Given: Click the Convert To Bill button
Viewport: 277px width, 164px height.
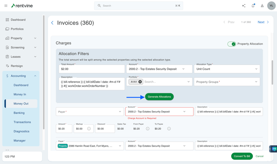Looking at the screenshot, I should tap(242, 156).
